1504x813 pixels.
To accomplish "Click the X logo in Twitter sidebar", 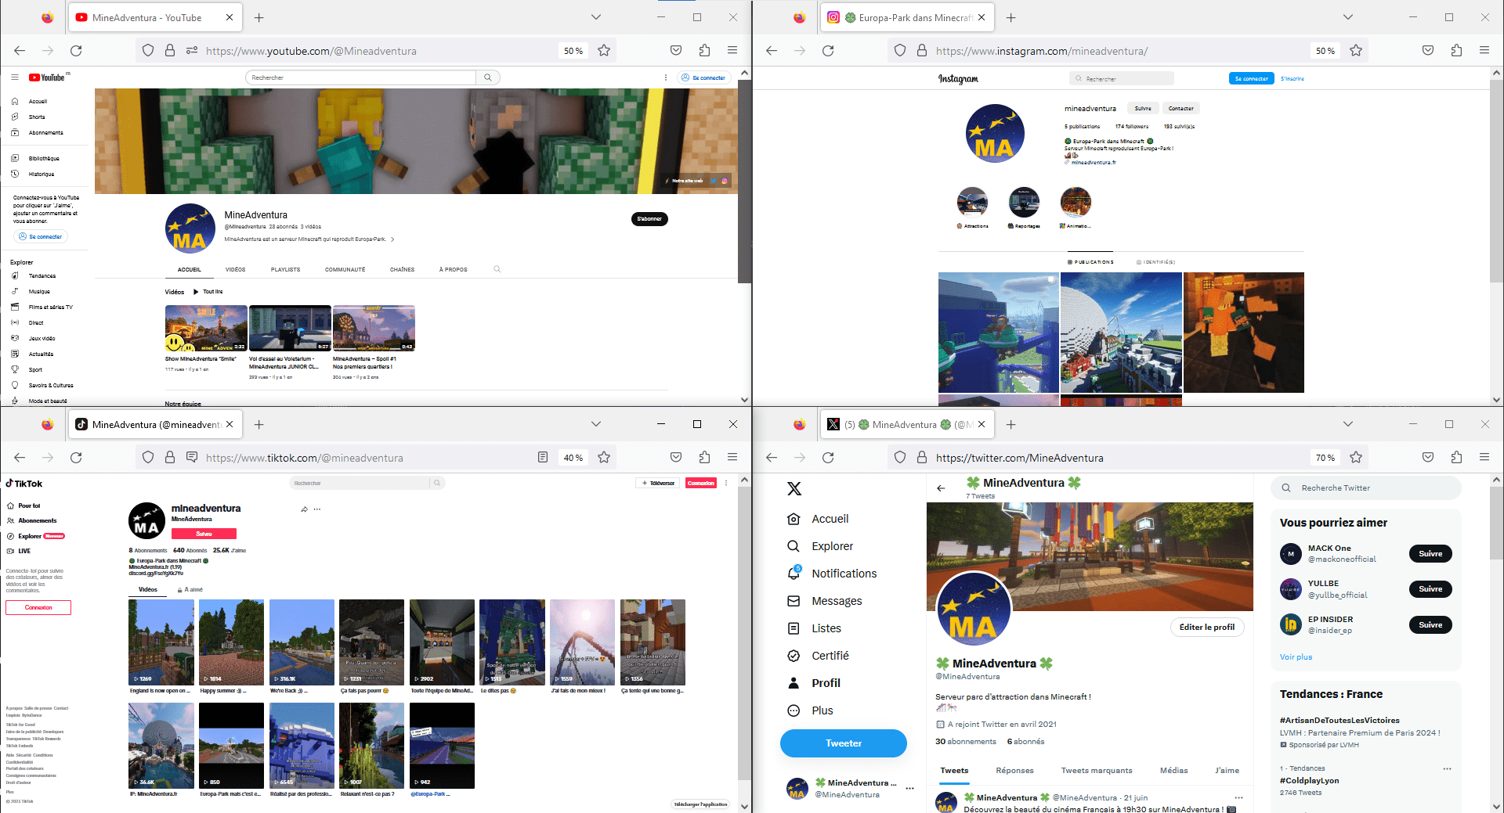I will tap(794, 489).
